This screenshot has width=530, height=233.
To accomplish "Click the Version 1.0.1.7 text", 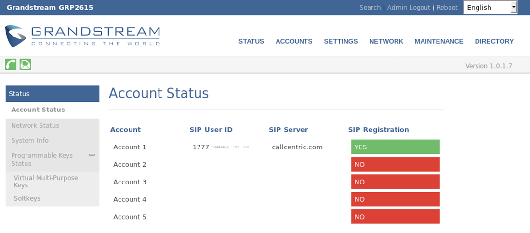I will pos(489,66).
